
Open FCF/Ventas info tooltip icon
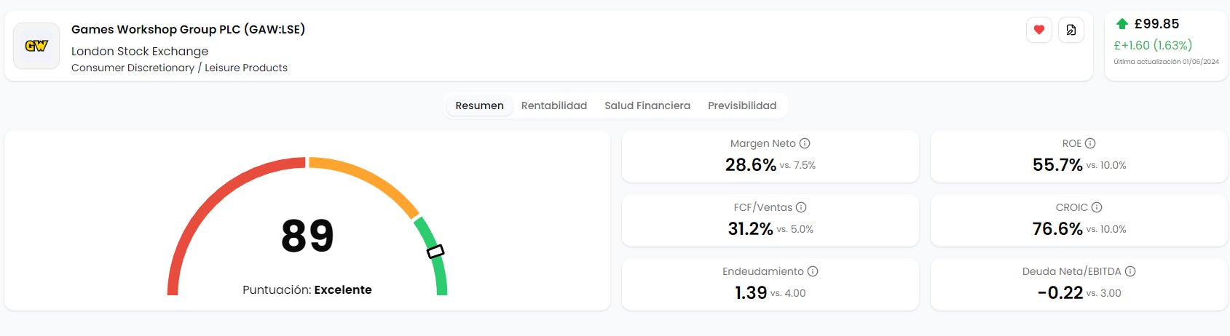pyautogui.click(x=801, y=207)
